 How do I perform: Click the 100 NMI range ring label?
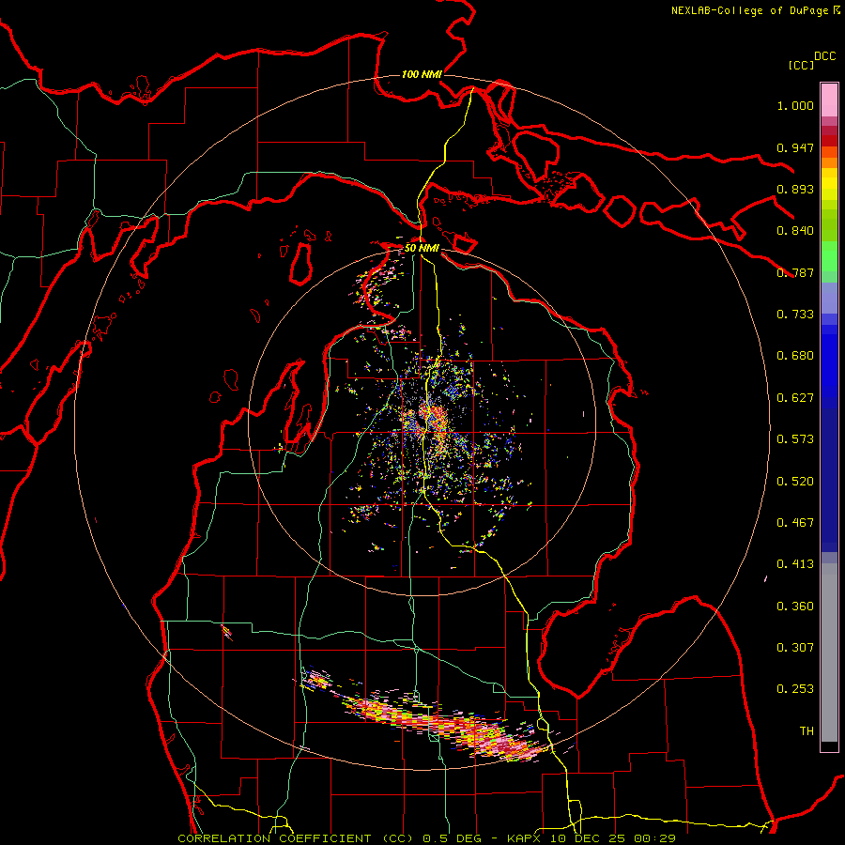click(x=422, y=74)
